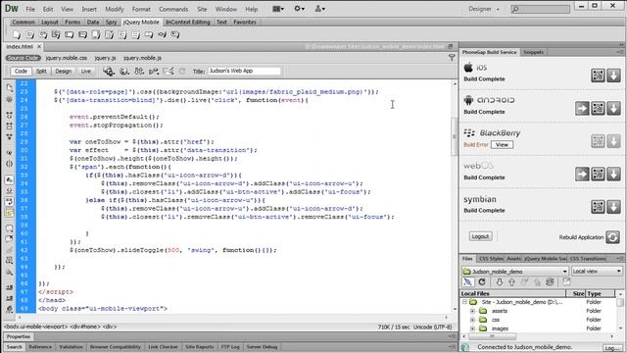
Task: Open the File menu
Action: click(x=30, y=9)
